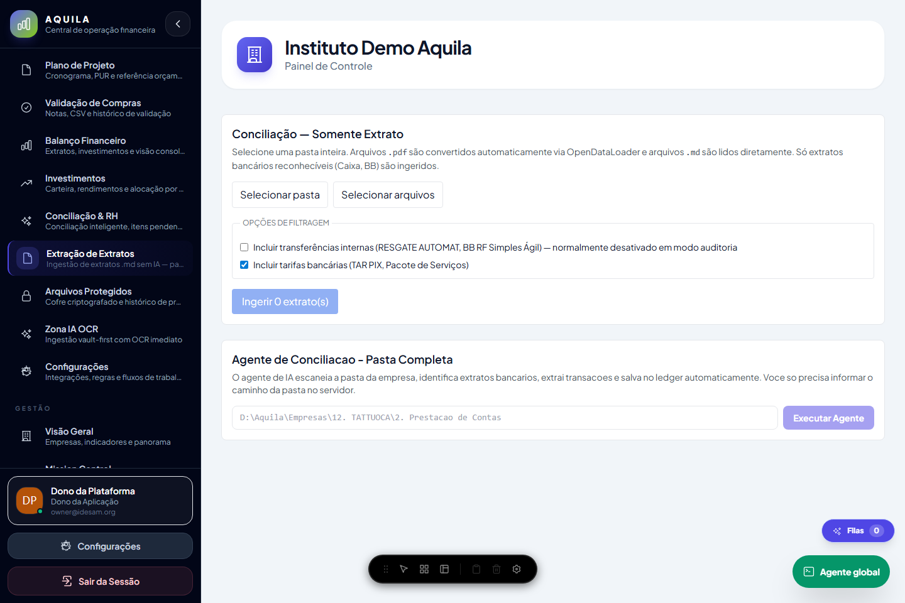The height and width of the screenshot is (603, 905).
Task: Click the Zona IA OCR sparkle icon
Action: [x=26, y=334]
